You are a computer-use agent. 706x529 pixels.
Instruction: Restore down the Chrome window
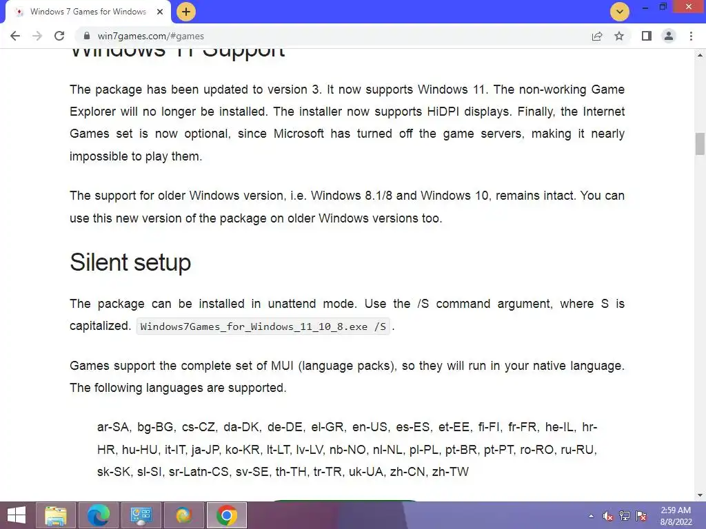(663, 7)
